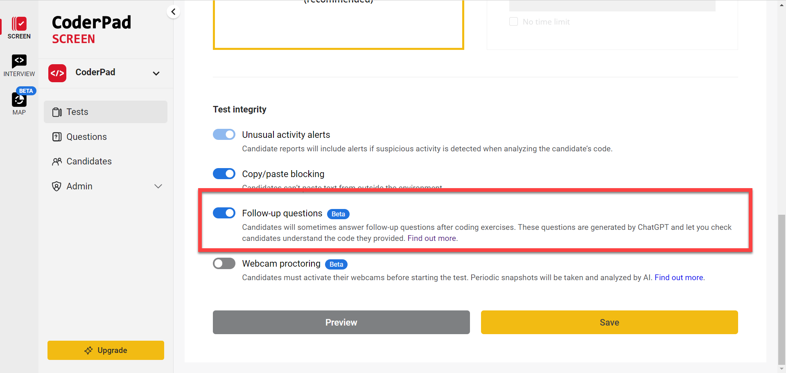The height and width of the screenshot is (373, 786).
Task: Check the No time limit checkbox
Action: [513, 22]
